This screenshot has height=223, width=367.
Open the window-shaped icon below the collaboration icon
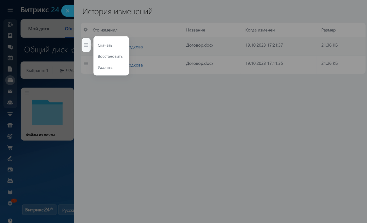pos(10,36)
